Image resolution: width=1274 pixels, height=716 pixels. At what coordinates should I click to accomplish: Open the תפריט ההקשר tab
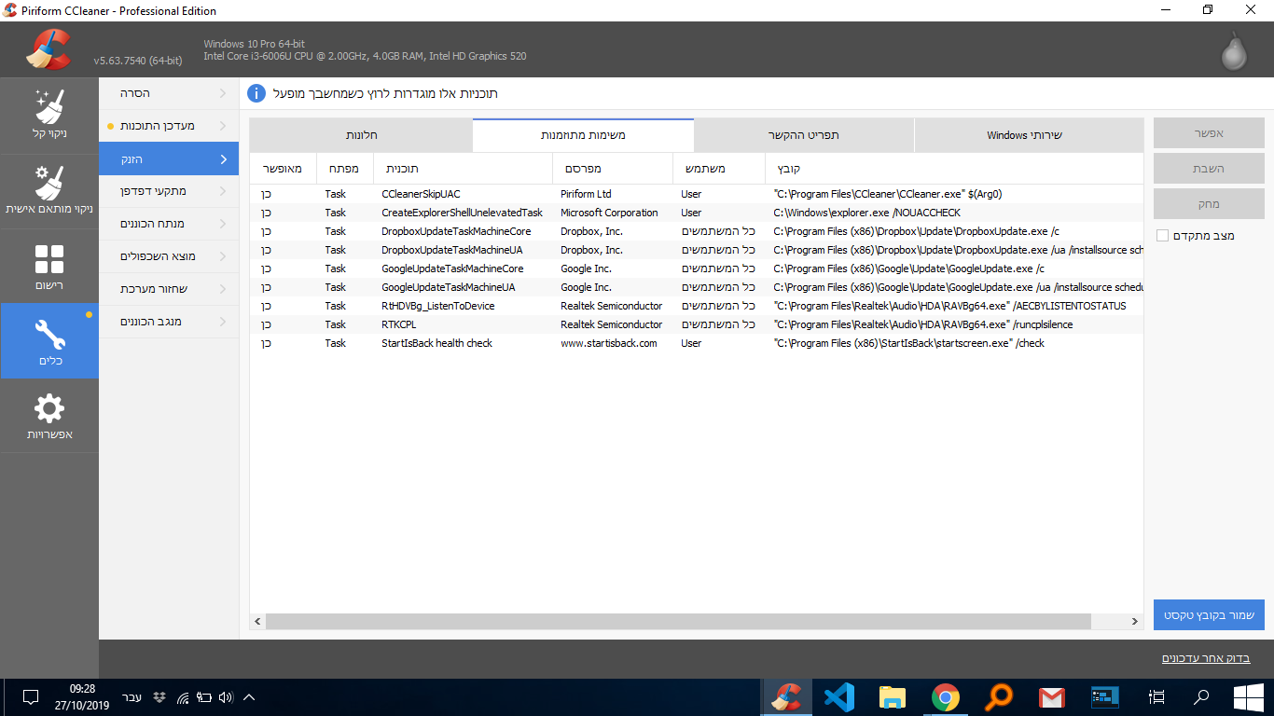point(804,135)
